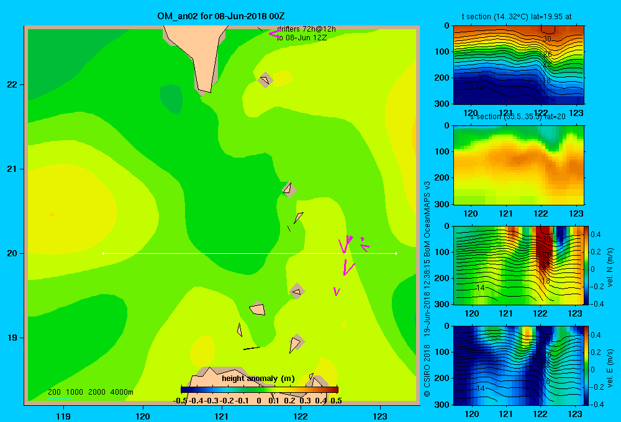Screen dimensions: 621x422
Task: Click the "4000m" depth contour legend entry
Action: pos(122,392)
